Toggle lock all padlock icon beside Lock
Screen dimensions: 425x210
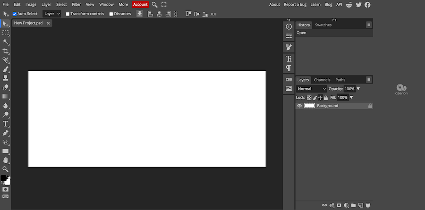tap(326, 98)
